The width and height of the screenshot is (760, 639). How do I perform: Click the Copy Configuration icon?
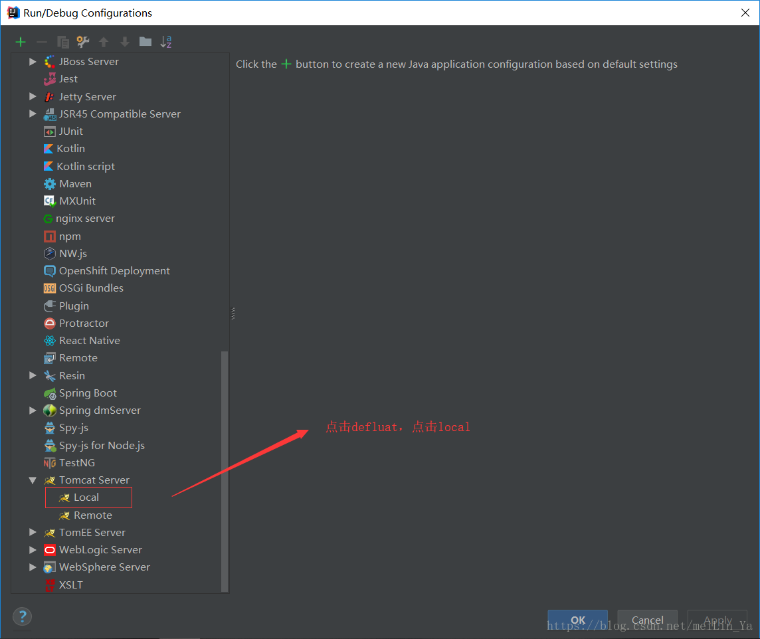point(63,42)
